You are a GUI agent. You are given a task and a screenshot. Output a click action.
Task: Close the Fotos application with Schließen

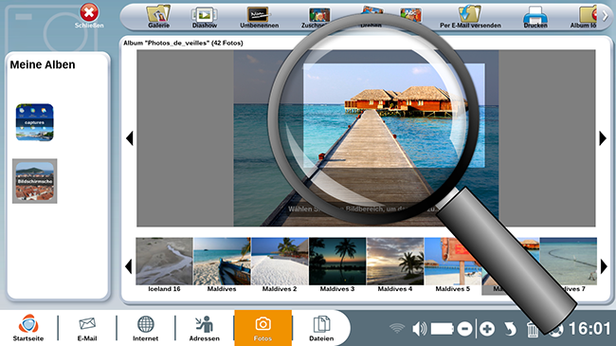click(x=89, y=16)
